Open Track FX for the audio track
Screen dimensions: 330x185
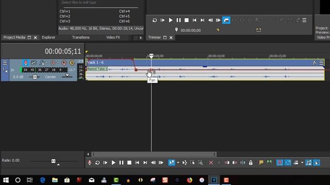click(42, 63)
